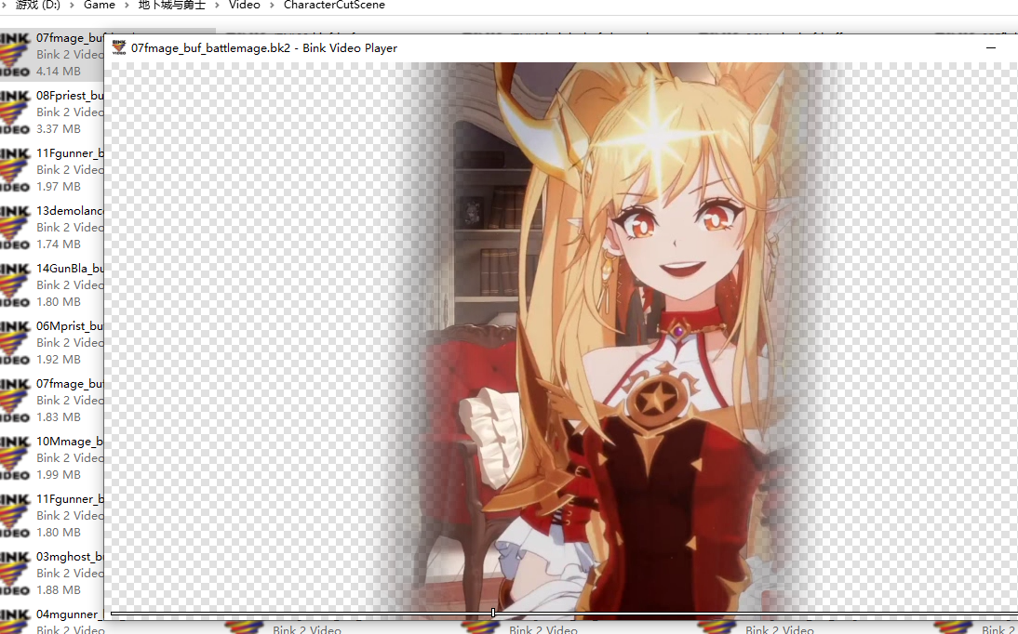Expand the chevron after Game in breadcrumb
Image resolution: width=1018 pixels, height=634 pixels.
click(126, 6)
